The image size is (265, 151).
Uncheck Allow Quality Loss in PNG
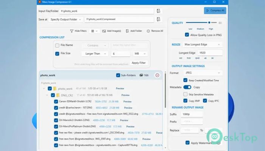point(187,35)
